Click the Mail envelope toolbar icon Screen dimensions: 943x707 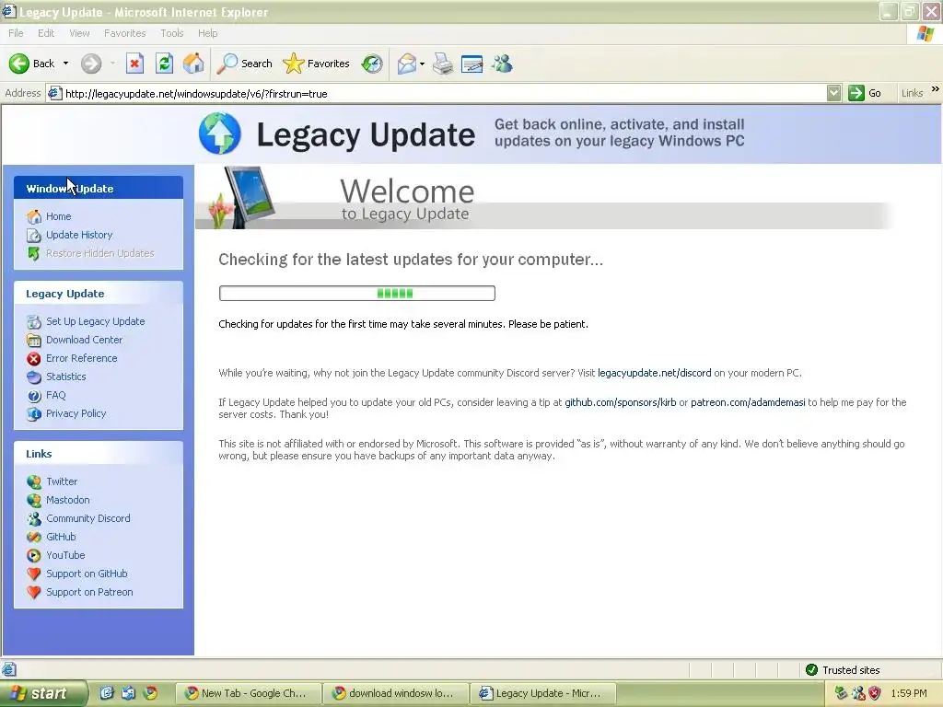(407, 64)
